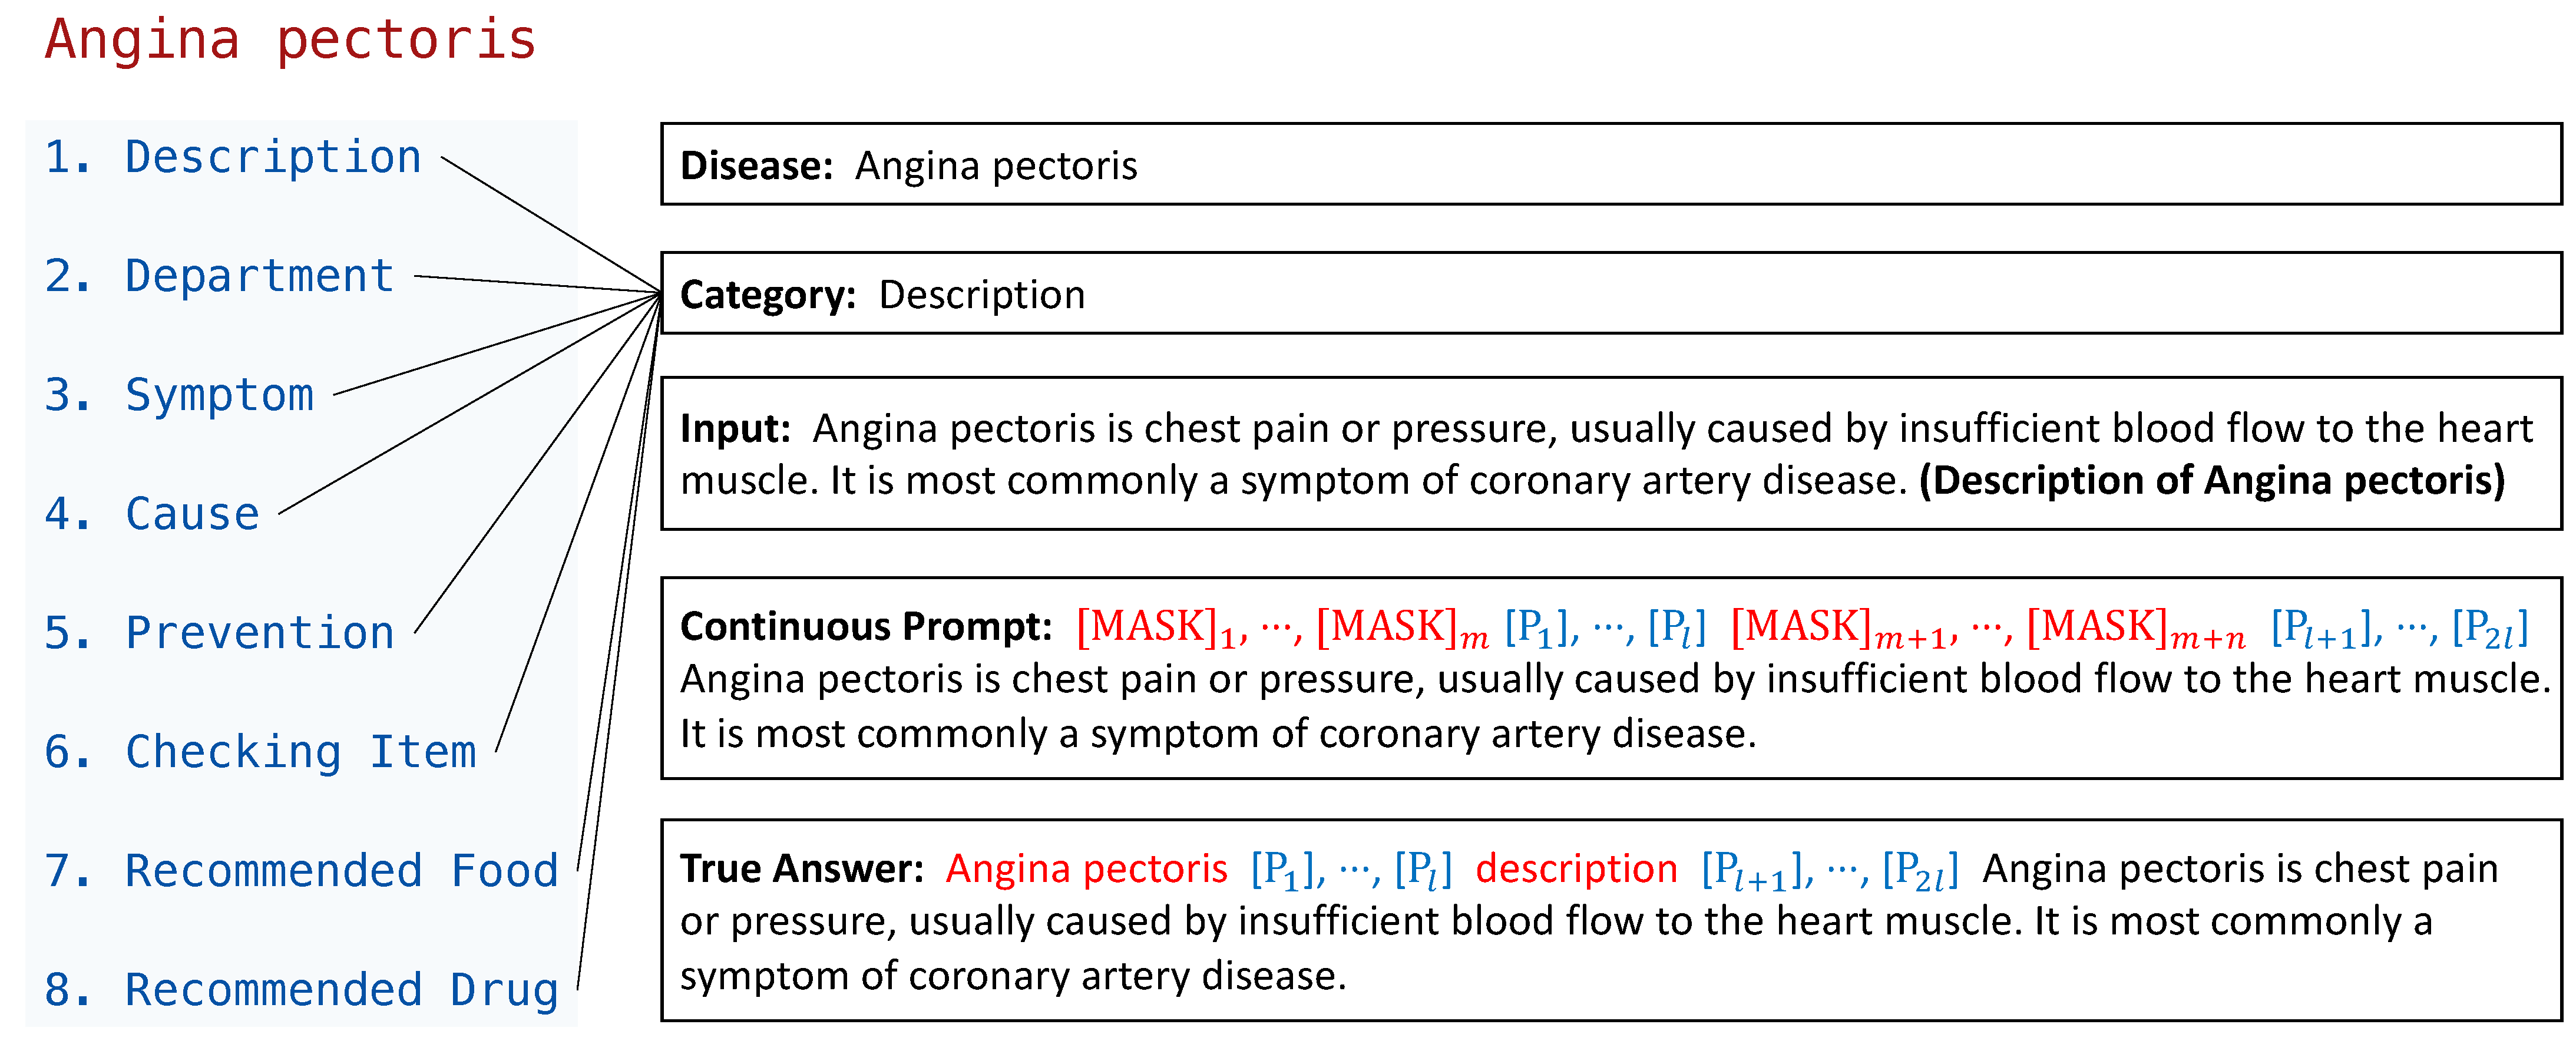Click the Disease label in top box
This screenshot has height=1044, width=2576.
point(756,166)
